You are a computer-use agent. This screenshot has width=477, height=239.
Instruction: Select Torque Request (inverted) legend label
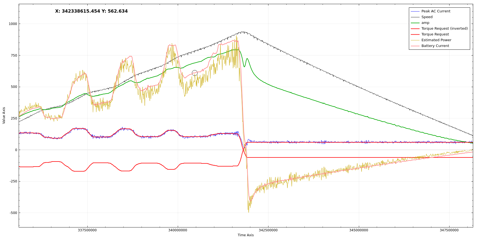[444, 29]
